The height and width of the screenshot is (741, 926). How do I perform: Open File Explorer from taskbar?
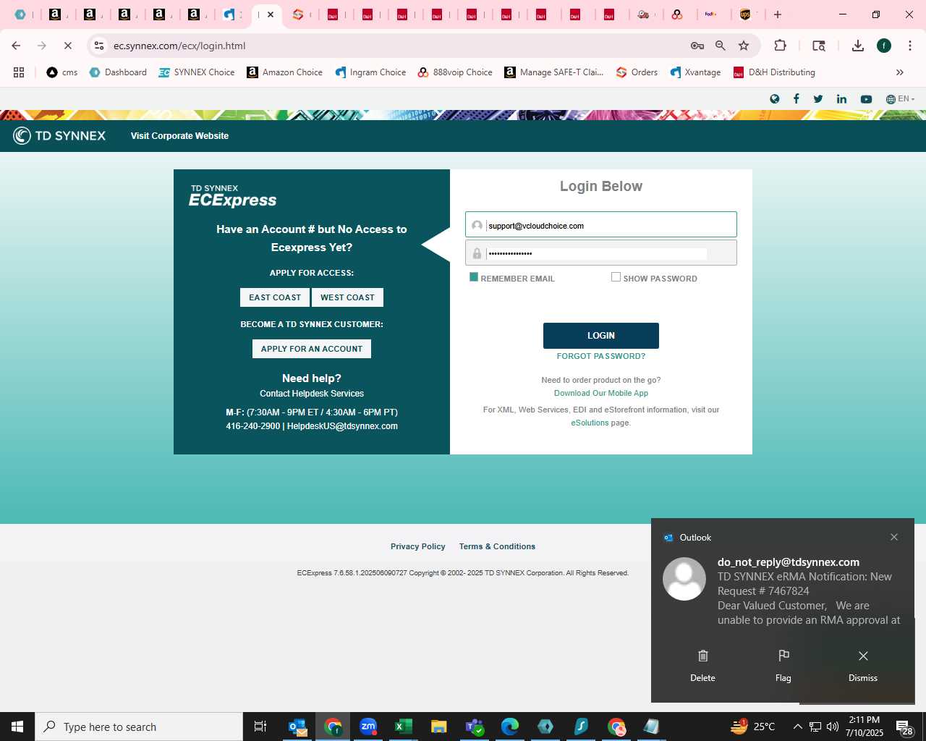point(439,727)
